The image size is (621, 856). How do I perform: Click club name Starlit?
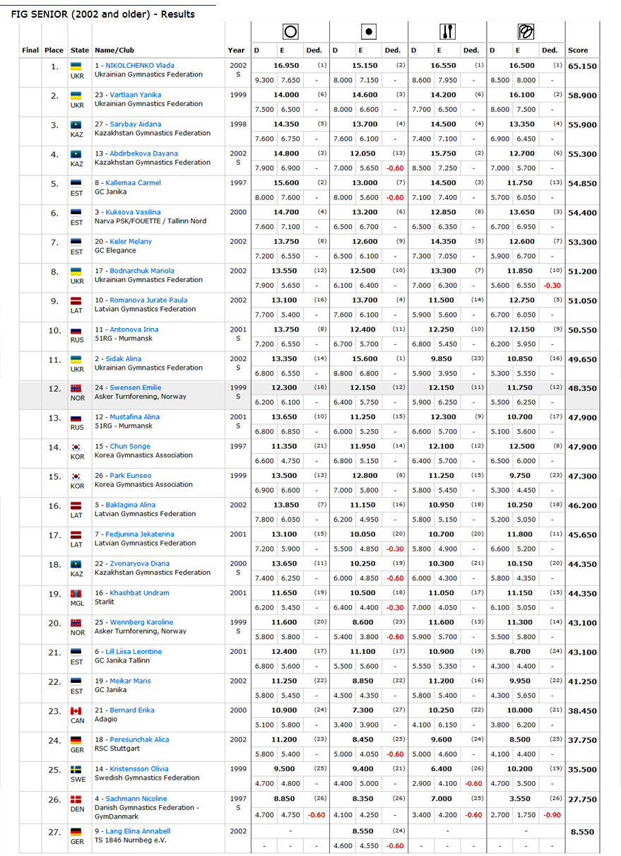104,602
